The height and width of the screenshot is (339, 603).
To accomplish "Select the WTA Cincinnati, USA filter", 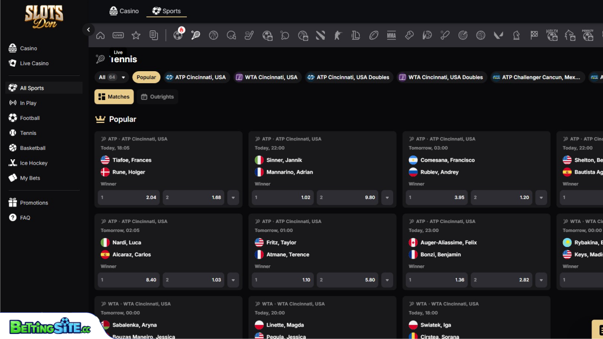I will pos(266,77).
